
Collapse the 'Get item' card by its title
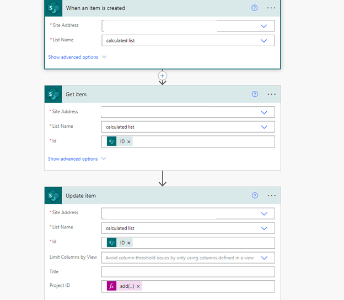click(76, 94)
